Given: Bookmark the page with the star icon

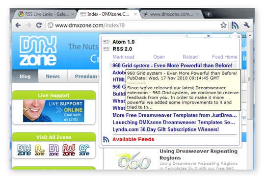Looking at the screenshot, I should click(223, 25).
